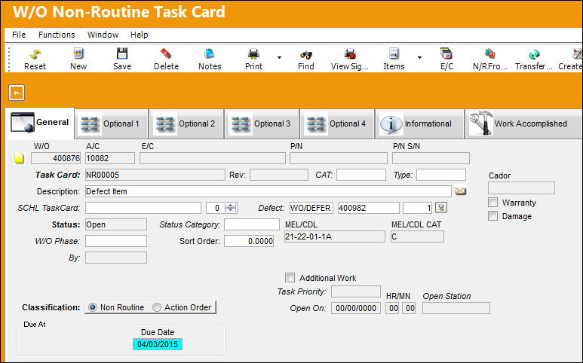The image size is (583, 363).
Task: Switch to the Optional 1 tab
Action: 112,124
